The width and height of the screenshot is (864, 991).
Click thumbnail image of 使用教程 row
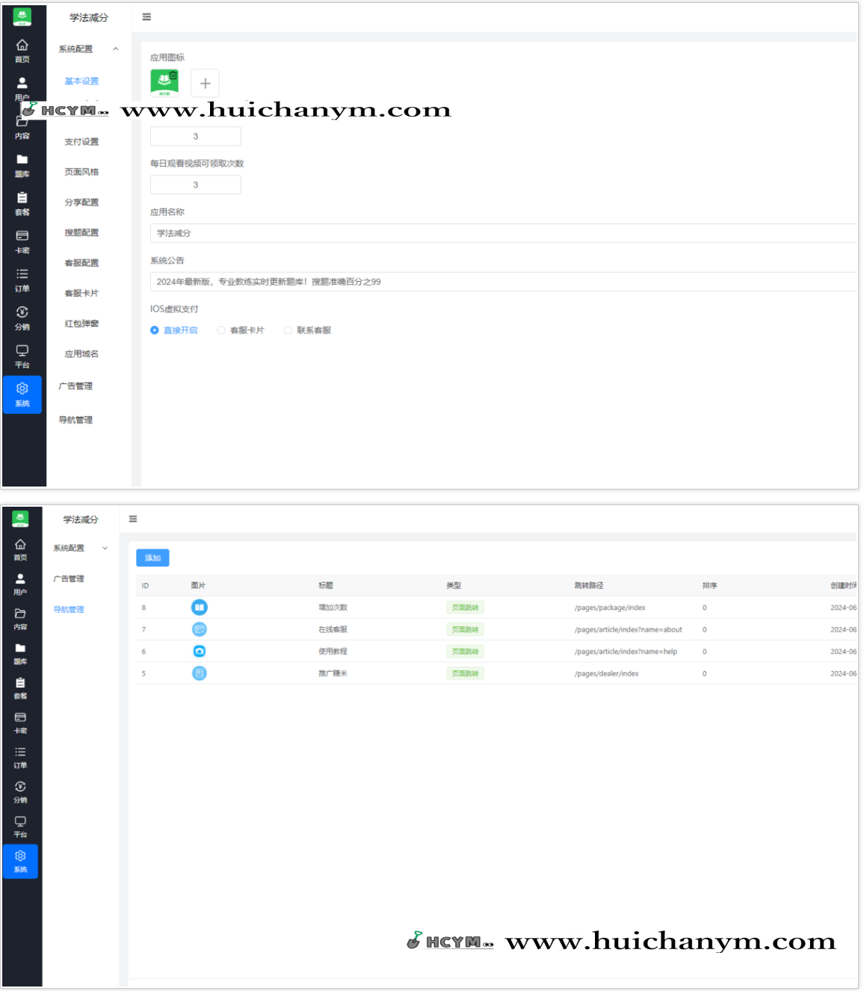click(199, 652)
